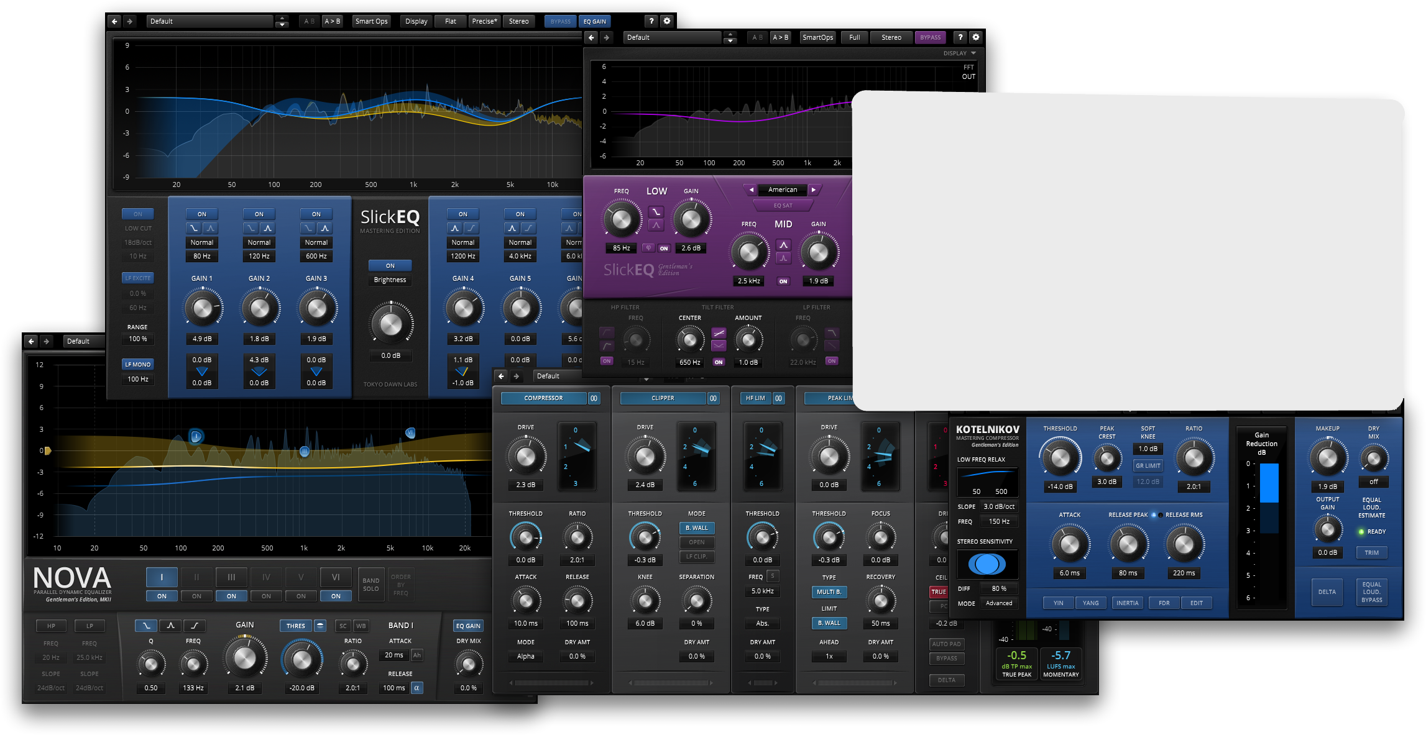This screenshot has width=1426, height=735.
Task: Open Smart Ops menu in SlickEQ Mastering
Action: (372, 21)
